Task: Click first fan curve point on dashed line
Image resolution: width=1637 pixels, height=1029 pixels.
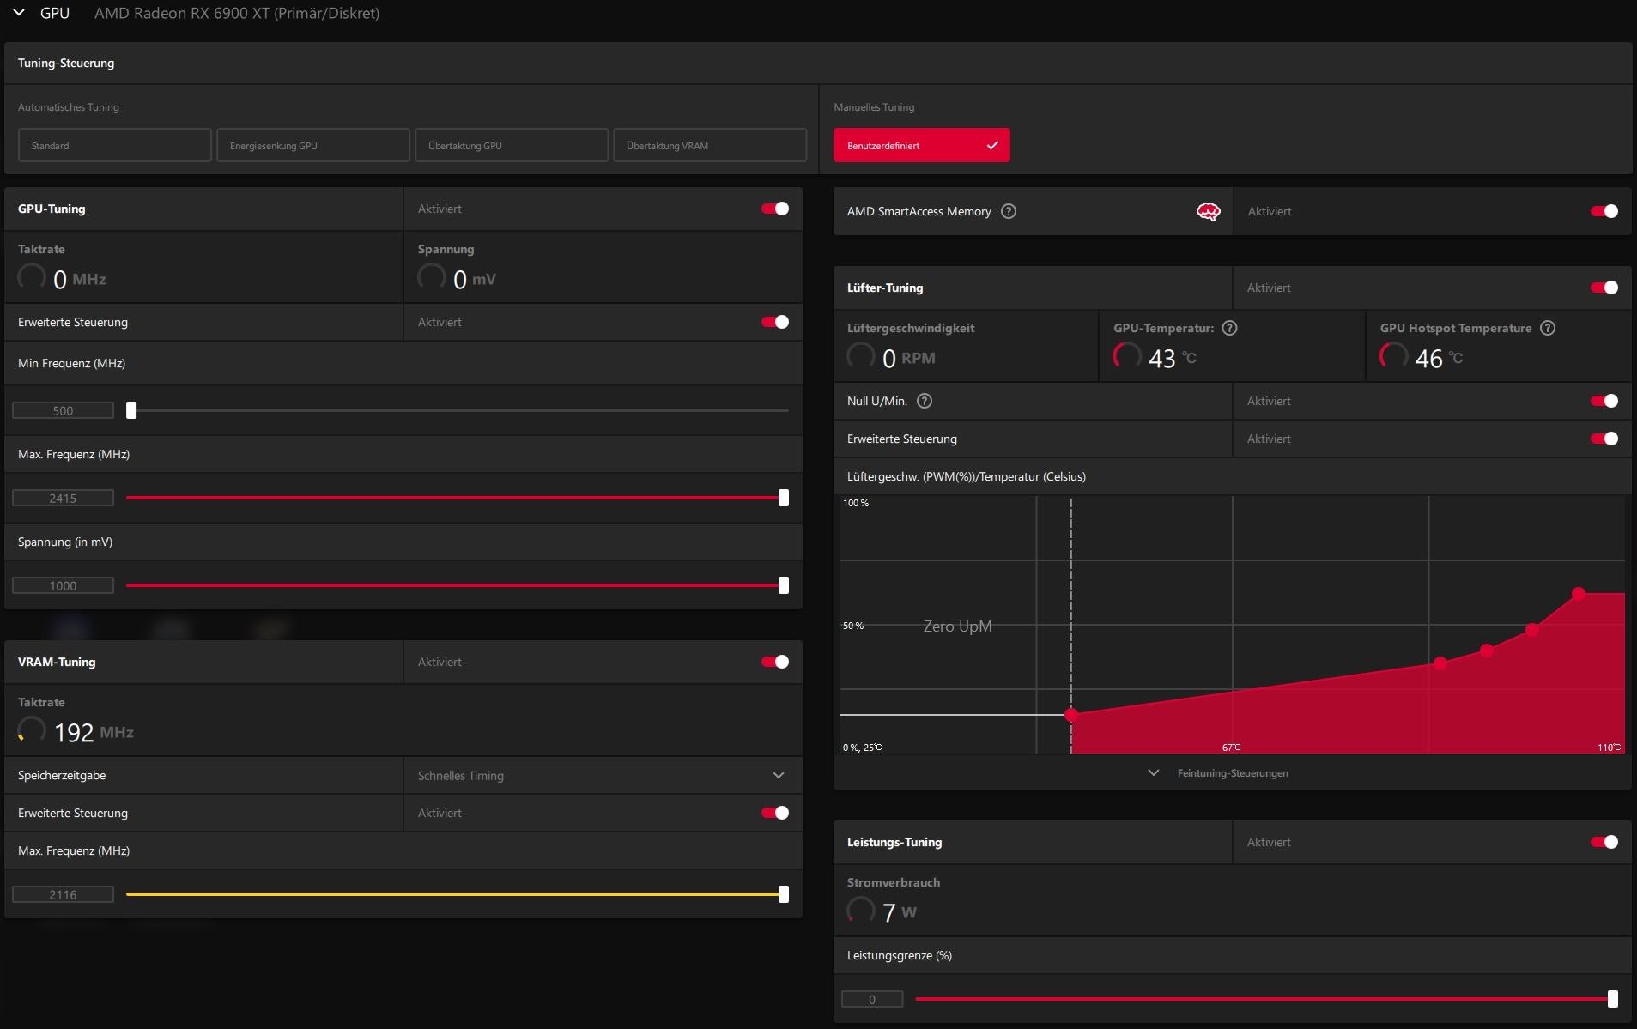Action: tap(1071, 714)
